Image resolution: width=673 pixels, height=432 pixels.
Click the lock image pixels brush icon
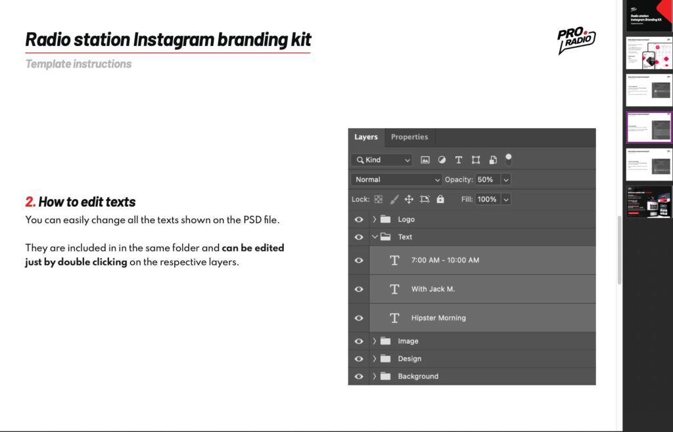[x=394, y=199]
